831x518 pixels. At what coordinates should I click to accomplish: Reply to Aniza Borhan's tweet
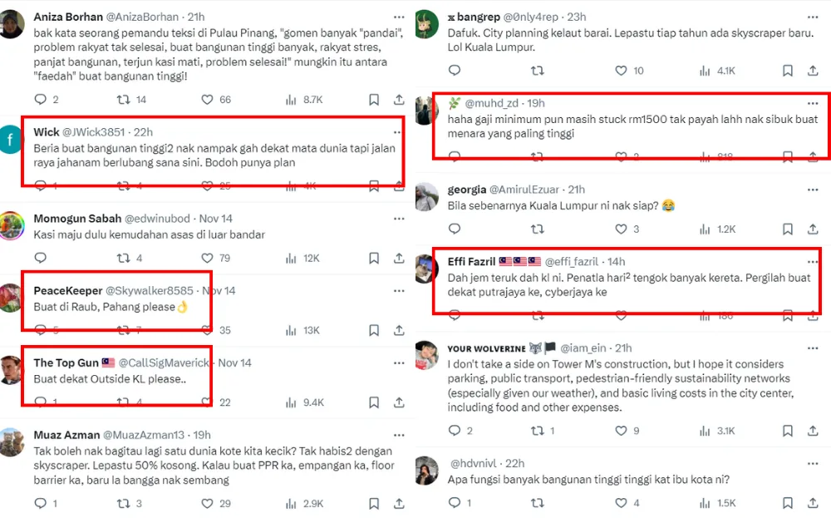click(x=40, y=100)
